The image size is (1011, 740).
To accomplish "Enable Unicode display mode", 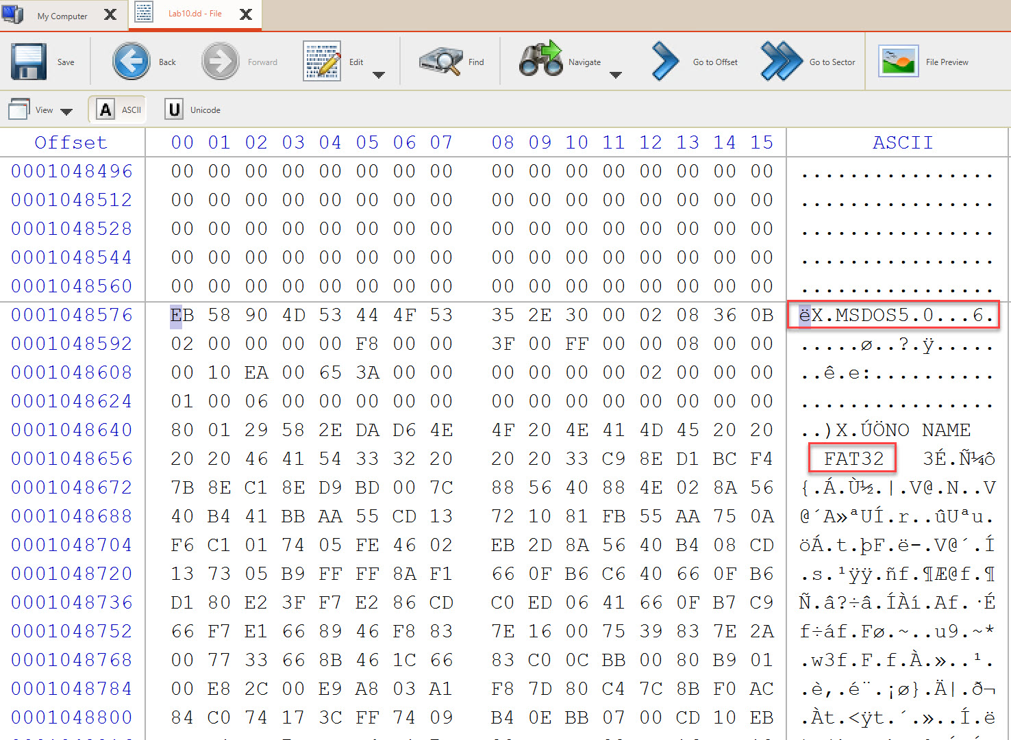I will point(175,108).
